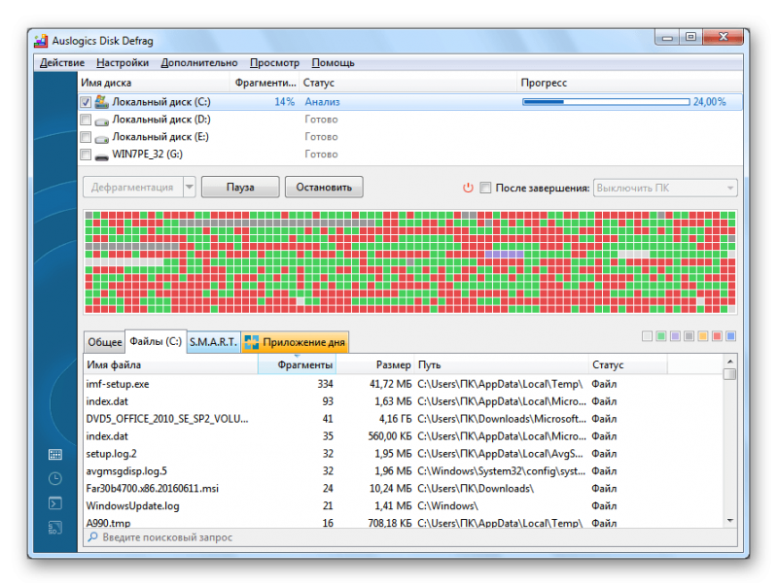778x587 pixels.
Task: Click the Анализ status text
Action: [x=322, y=102]
